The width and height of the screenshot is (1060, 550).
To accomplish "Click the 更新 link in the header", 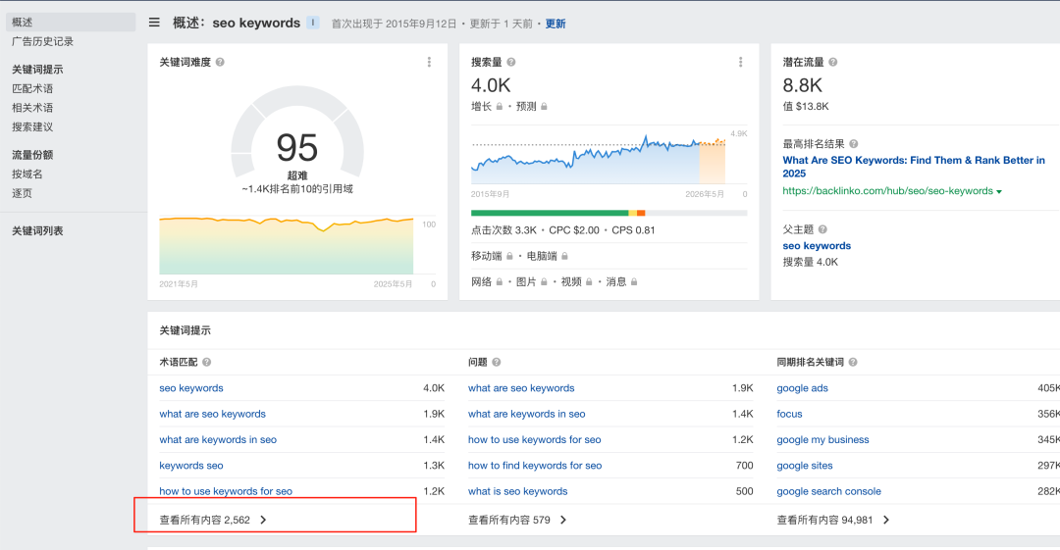I will click(556, 24).
